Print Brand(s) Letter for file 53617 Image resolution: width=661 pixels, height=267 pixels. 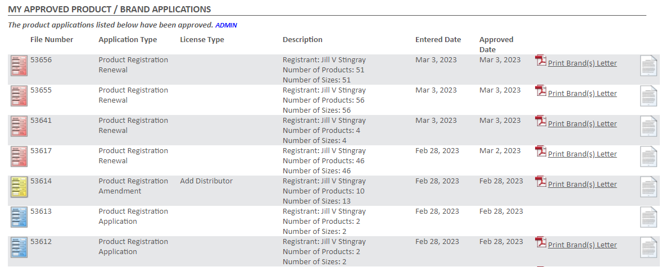tap(582, 154)
